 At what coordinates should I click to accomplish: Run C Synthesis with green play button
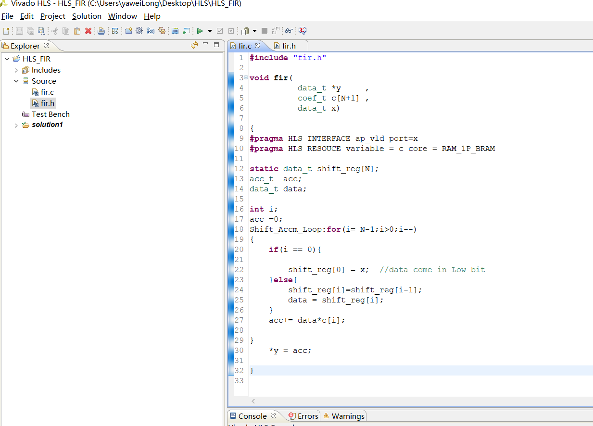200,31
